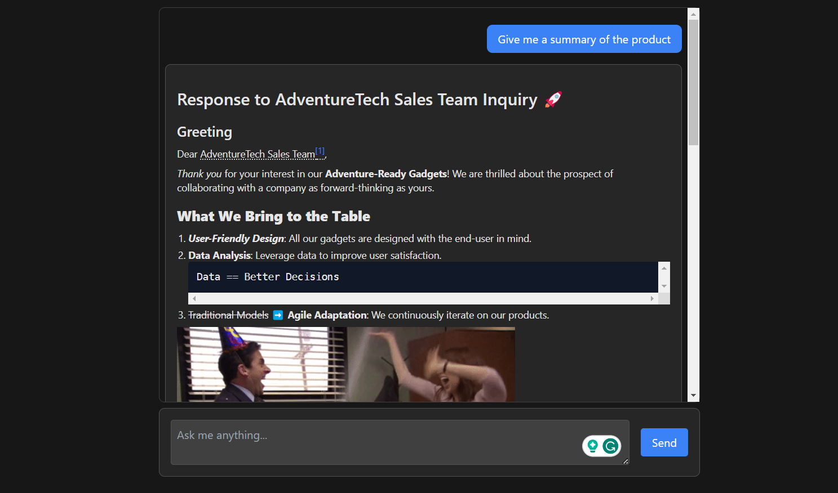Click the 'User-Friendly Design' list item text

pyautogui.click(x=236, y=239)
